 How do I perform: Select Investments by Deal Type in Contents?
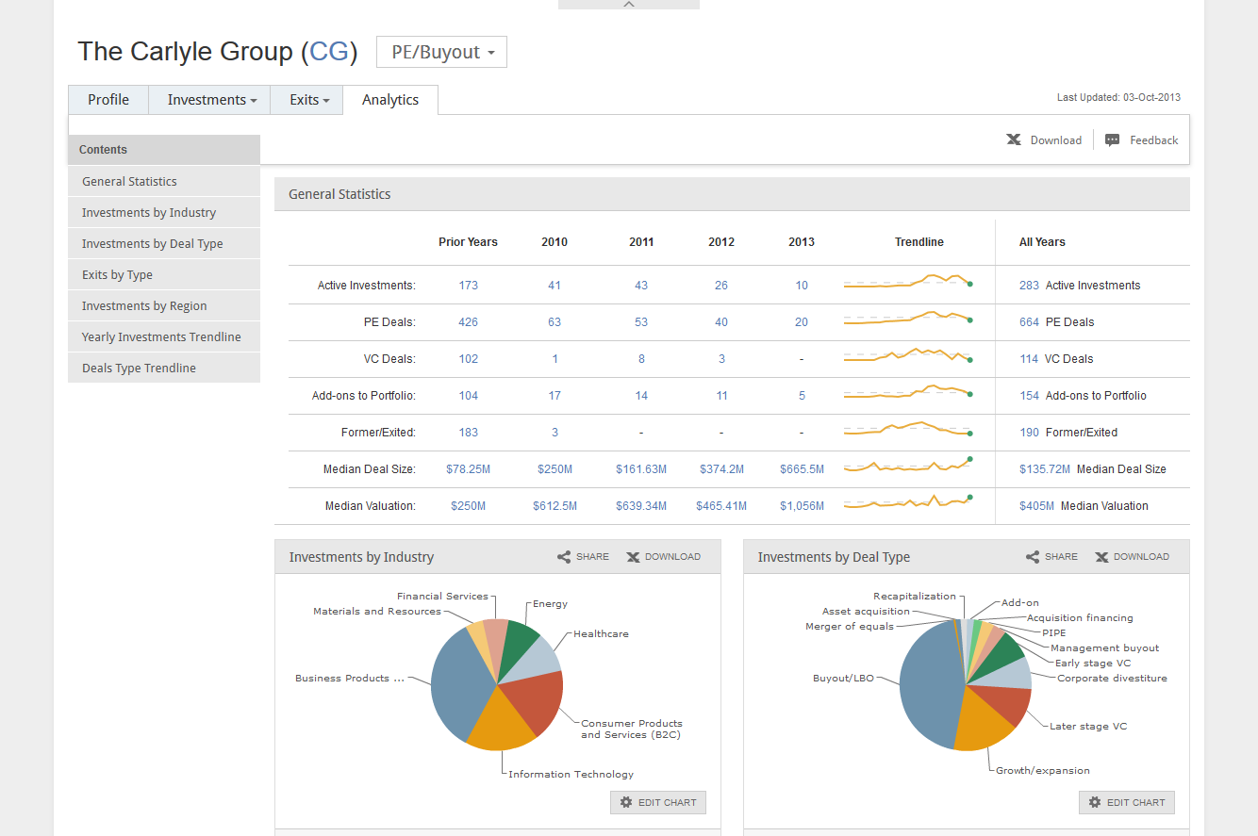pos(164,244)
